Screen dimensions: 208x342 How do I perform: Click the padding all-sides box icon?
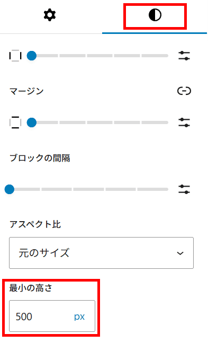tap(15, 56)
